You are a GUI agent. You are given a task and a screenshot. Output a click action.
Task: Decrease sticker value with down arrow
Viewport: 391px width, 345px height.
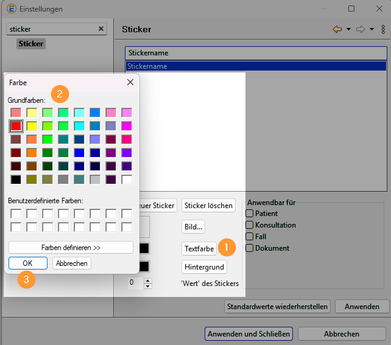coord(147,285)
